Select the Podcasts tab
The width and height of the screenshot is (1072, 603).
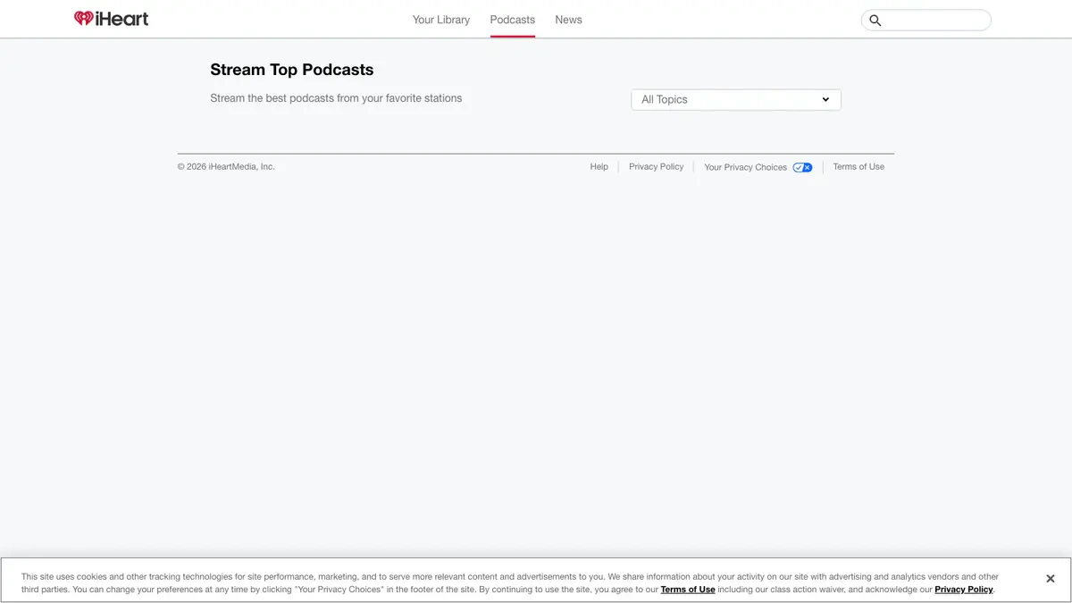coord(513,20)
